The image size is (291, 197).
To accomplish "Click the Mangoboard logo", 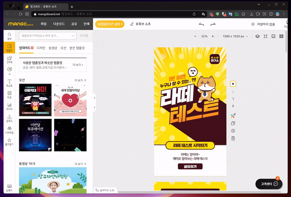I will click(21, 24).
